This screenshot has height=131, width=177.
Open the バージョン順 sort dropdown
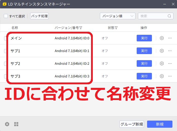[x=117, y=16]
